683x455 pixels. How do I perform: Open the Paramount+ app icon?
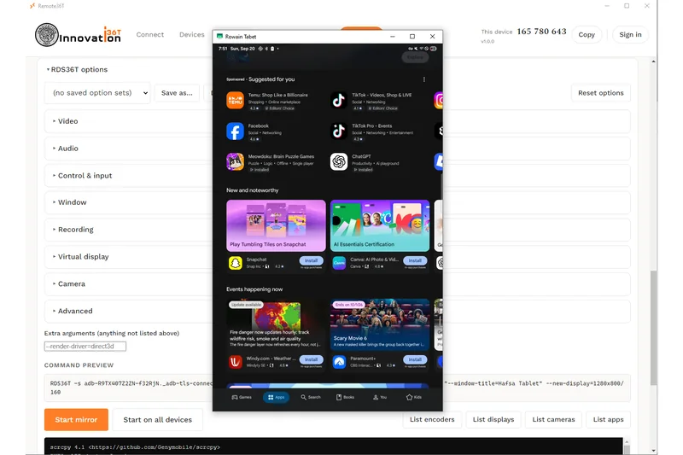point(339,362)
